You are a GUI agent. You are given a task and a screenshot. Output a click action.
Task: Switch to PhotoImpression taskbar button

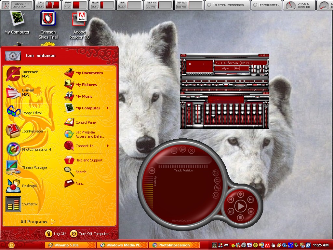pos(174,245)
